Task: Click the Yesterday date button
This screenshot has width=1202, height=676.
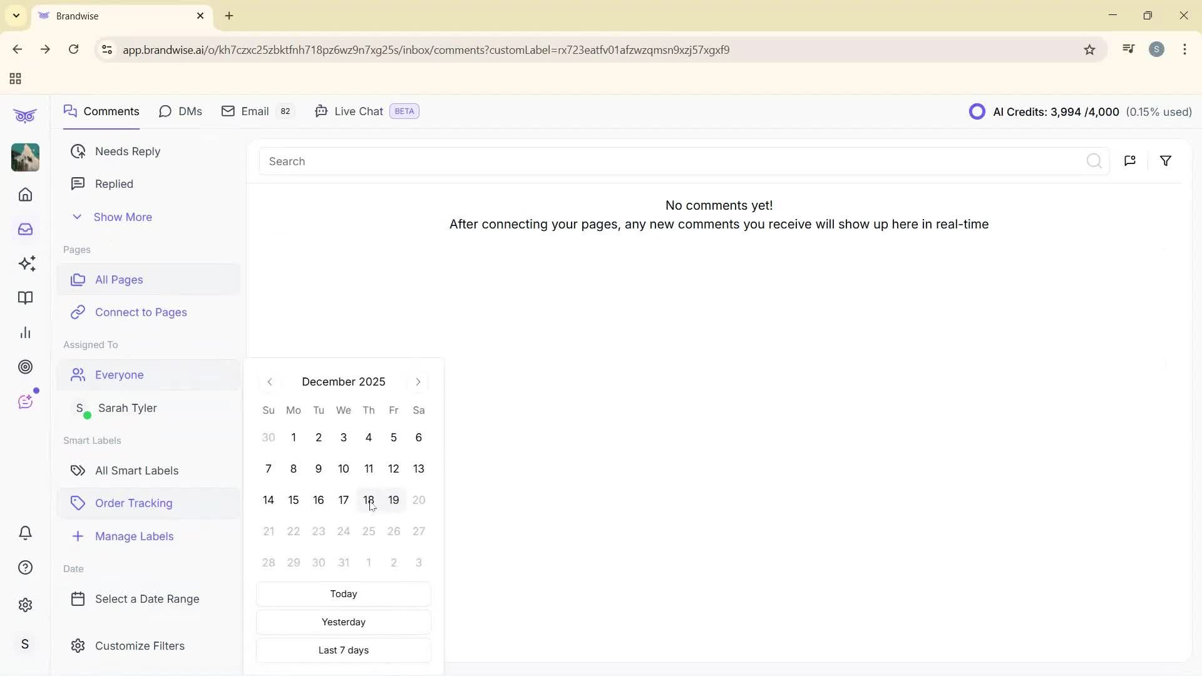Action: (343, 622)
